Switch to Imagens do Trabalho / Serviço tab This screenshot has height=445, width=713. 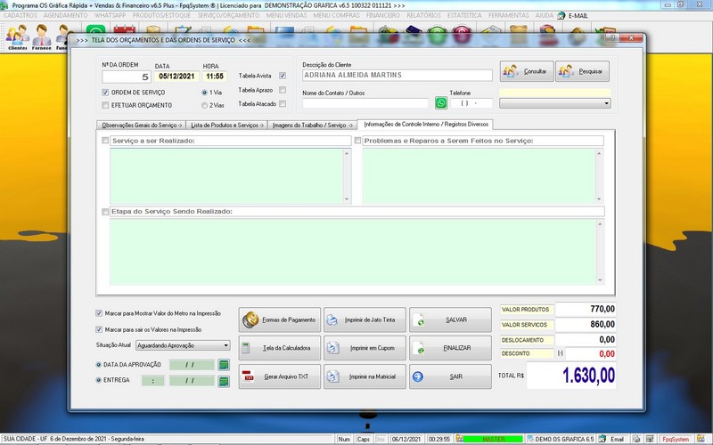(313, 125)
